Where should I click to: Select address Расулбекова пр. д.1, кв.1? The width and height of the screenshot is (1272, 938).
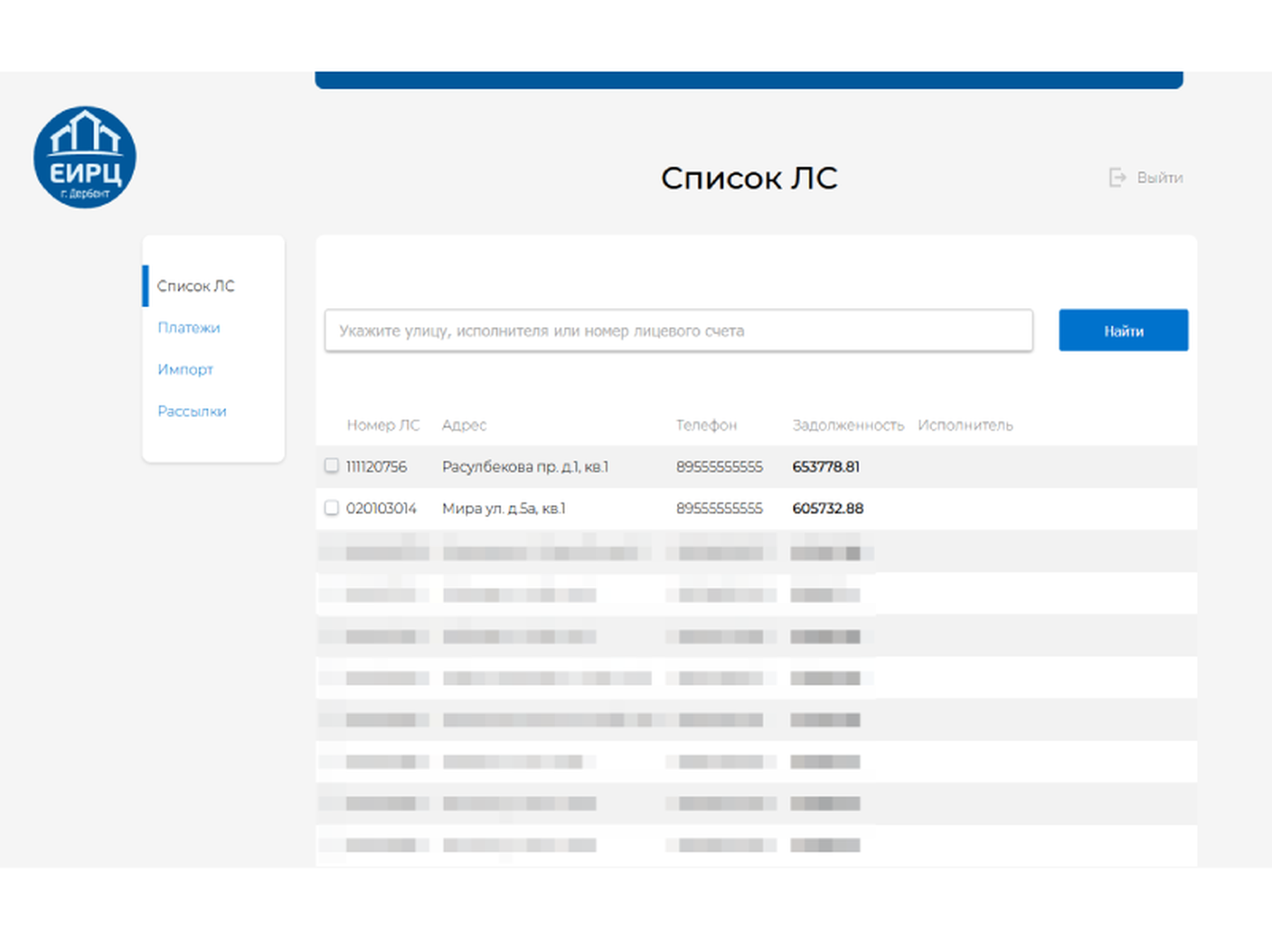pos(525,467)
